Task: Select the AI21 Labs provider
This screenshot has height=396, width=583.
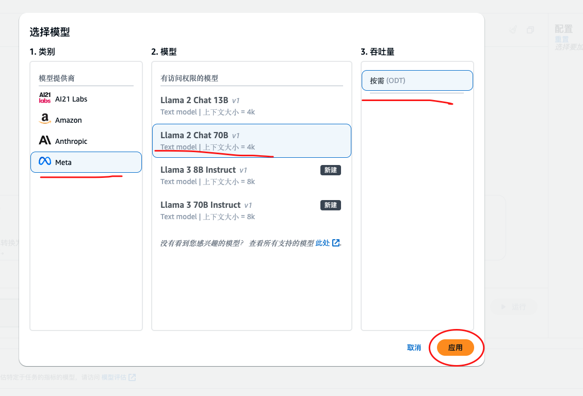Action: pos(86,99)
